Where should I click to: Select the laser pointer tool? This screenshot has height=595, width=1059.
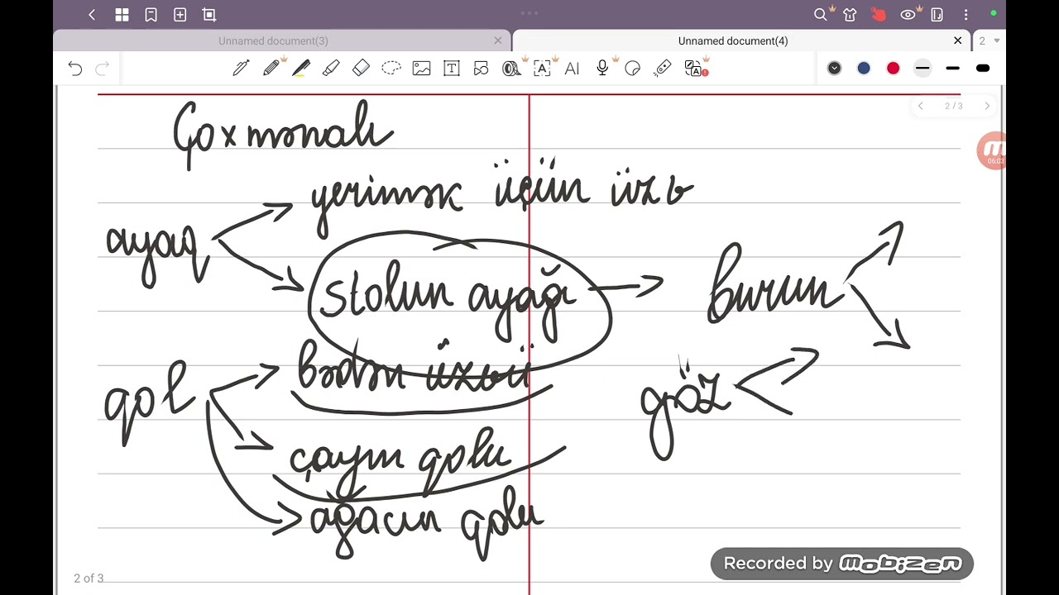tap(663, 69)
